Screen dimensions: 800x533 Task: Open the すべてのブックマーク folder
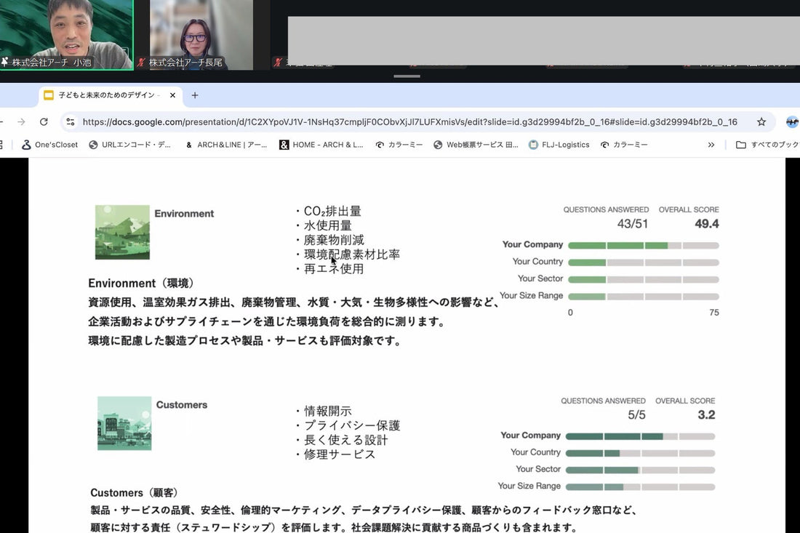[x=767, y=145]
